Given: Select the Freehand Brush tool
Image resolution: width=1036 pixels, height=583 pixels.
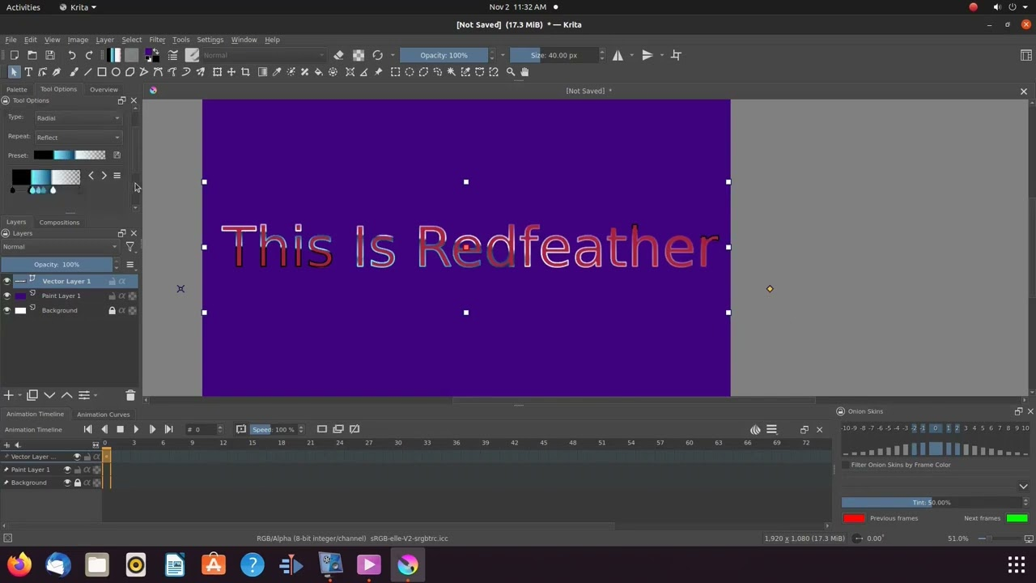Looking at the screenshot, I should click(x=73, y=71).
